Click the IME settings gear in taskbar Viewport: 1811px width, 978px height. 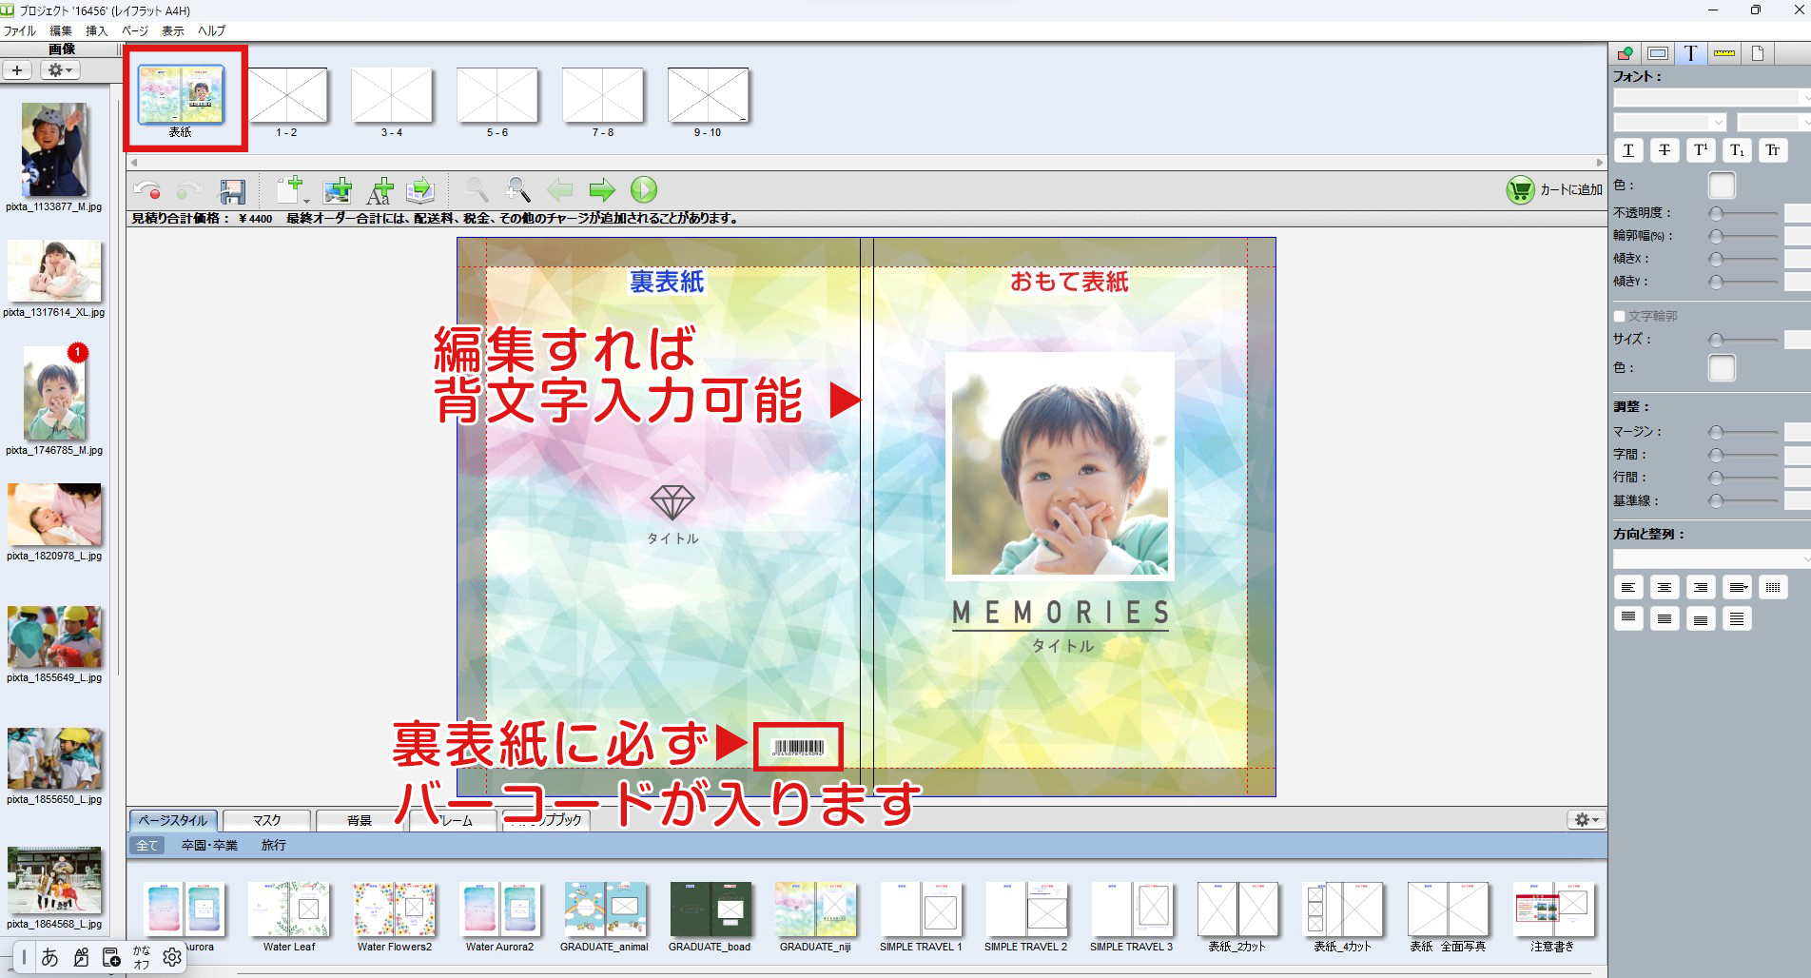(172, 957)
